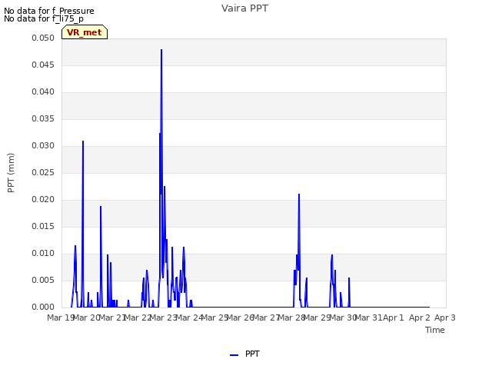Image resolution: width=492 pixels, height=369 pixels.
Task: Click the Mar 19 x-axis tick label
Action: [x=61, y=317]
